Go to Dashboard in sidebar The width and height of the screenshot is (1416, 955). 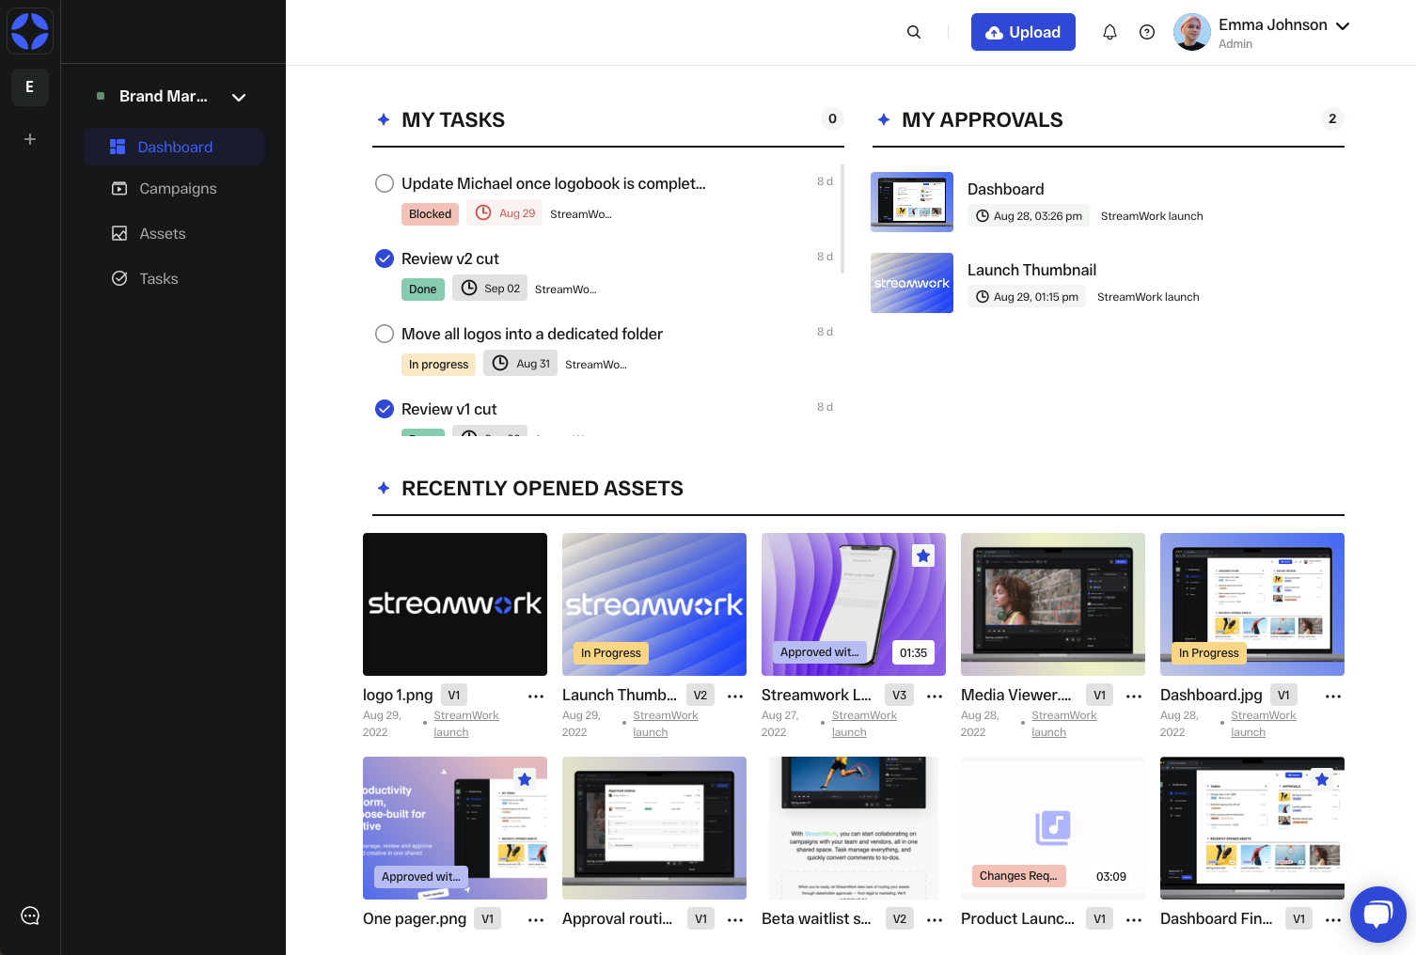click(174, 147)
